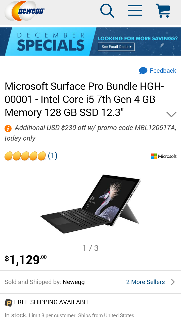Tap the five-egg star rating
181x322 pixels.
coord(25,156)
